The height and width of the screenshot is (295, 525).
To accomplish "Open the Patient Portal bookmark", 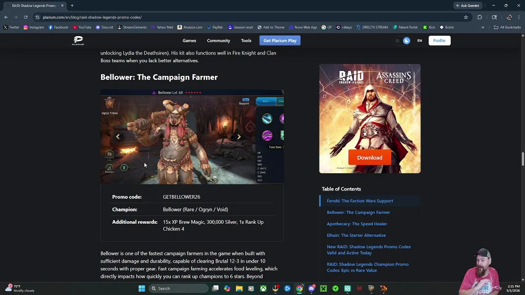I will click(405, 27).
